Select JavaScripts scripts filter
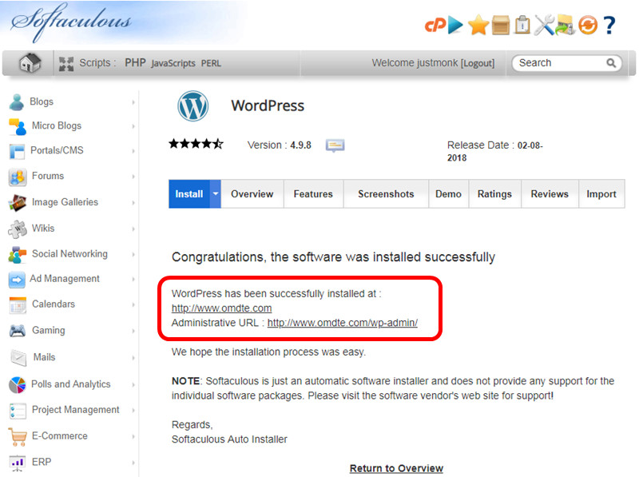The height and width of the screenshot is (477, 639). [x=173, y=63]
